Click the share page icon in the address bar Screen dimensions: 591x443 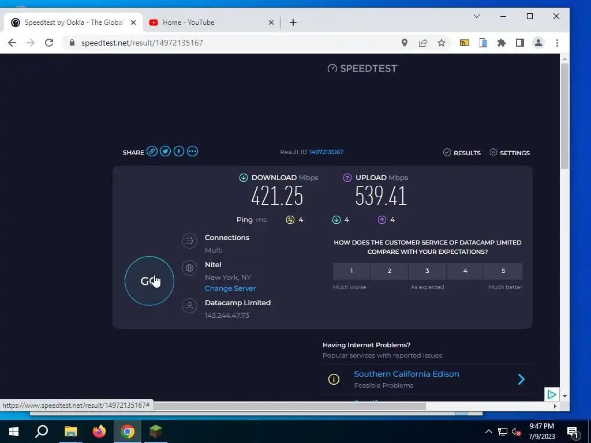[423, 43]
